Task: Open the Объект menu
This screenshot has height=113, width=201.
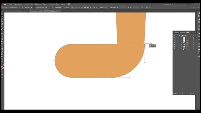Action: 27,4
